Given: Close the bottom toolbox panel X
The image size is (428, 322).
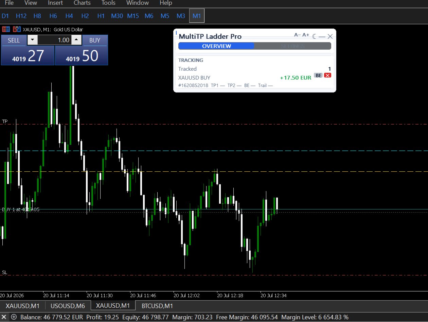Looking at the screenshot, I should pos(4,317).
